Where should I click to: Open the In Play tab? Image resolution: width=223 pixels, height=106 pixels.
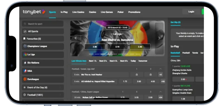click(x=64, y=12)
